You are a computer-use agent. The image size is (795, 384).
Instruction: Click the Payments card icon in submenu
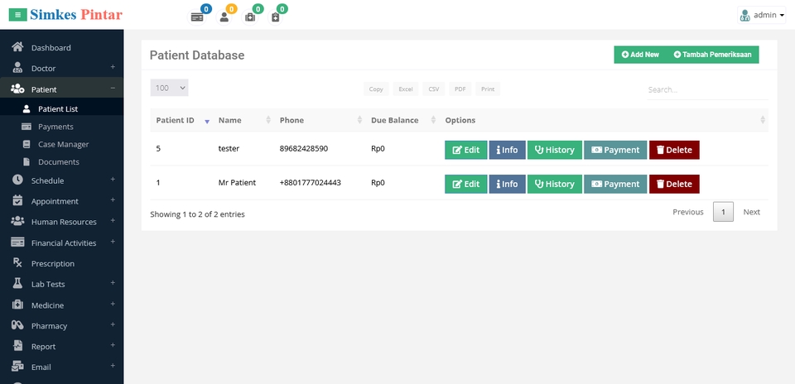tap(26, 127)
